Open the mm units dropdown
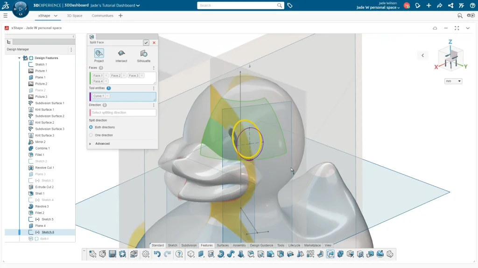This screenshot has width=478, height=268. coord(453,81)
